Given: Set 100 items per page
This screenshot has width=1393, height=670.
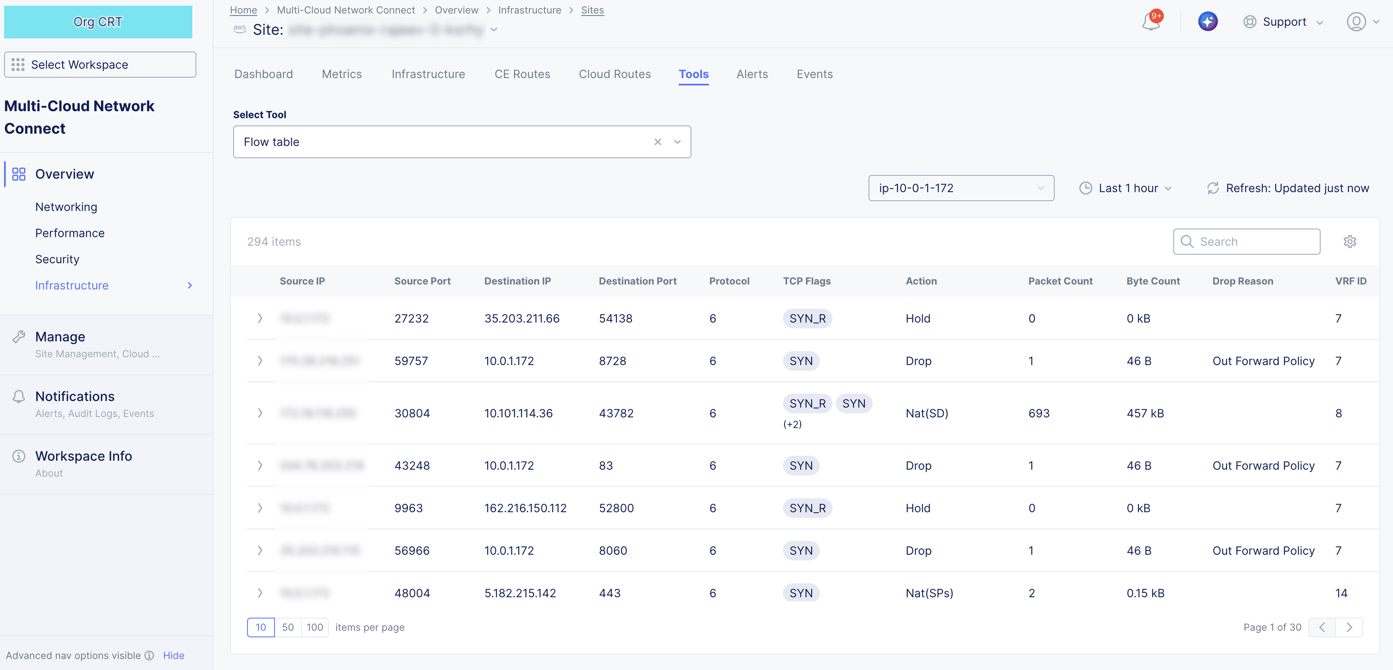Looking at the screenshot, I should tap(315, 627).
